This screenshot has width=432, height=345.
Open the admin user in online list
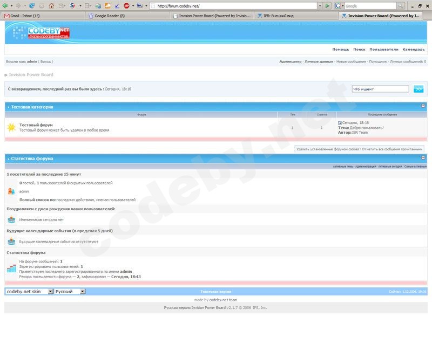pos(24,191)
